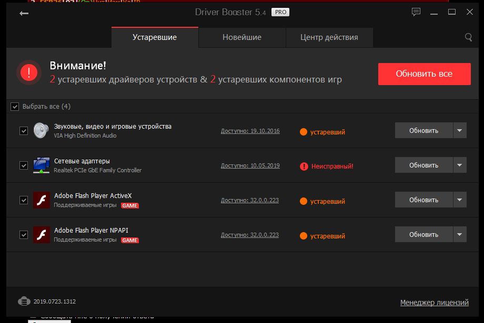Click the PRO badge in the title

click(x=280, y=12)
